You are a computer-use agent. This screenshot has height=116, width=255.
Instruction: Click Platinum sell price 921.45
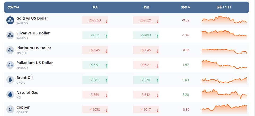[x=146, y=50]
